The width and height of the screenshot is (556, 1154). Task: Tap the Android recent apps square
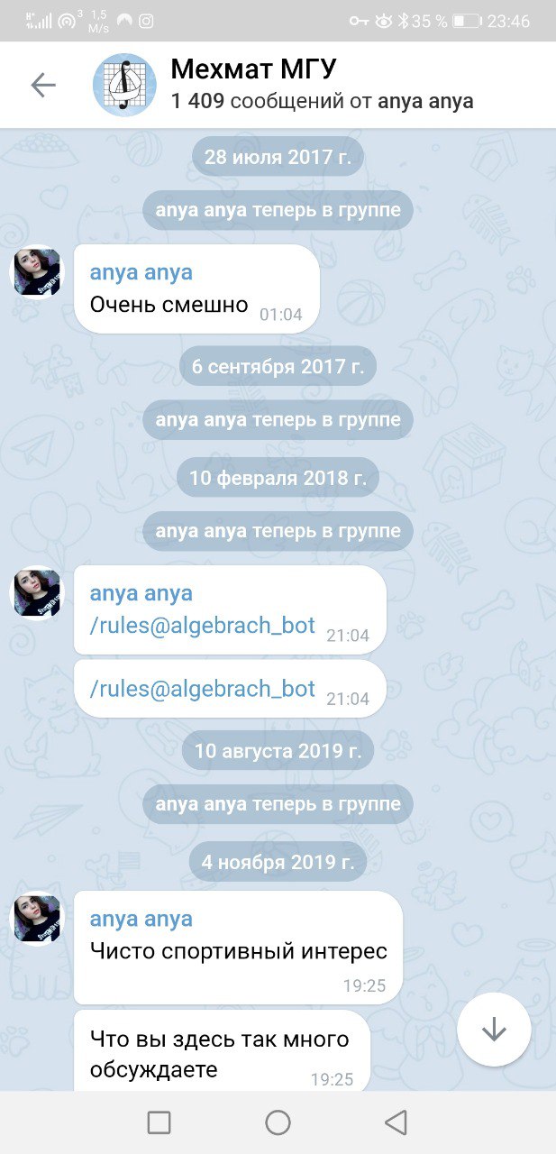click(x=159, y=1122)
